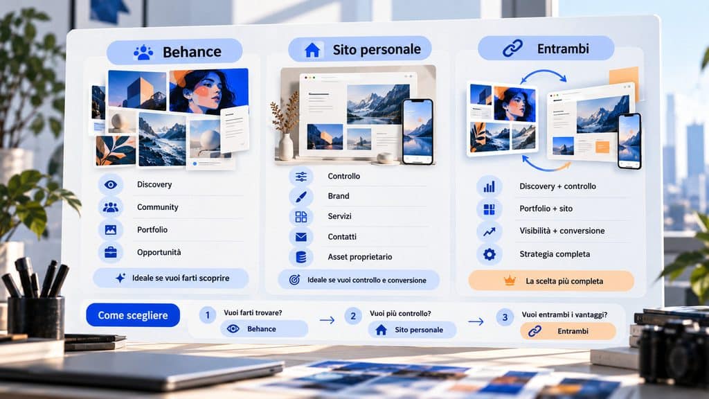Image resolution: width=709 pixels, height=399 pixels.
Task: Select the Asset proprietario row text
Action: (360, 257)
